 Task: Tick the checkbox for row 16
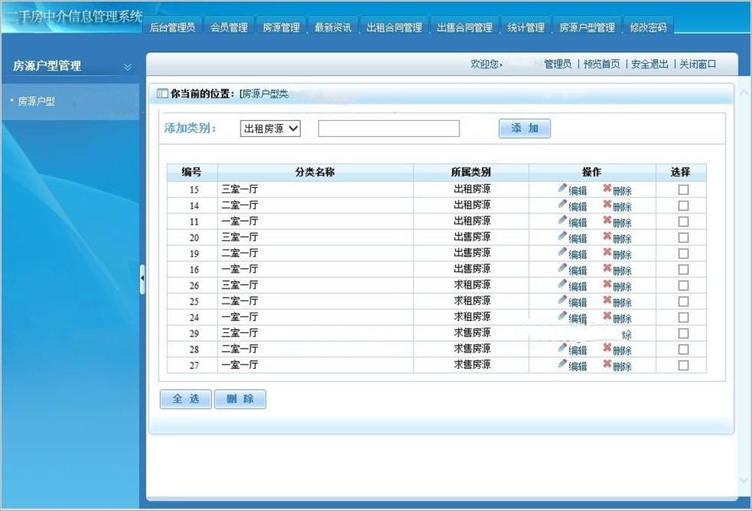coord(684,269)
